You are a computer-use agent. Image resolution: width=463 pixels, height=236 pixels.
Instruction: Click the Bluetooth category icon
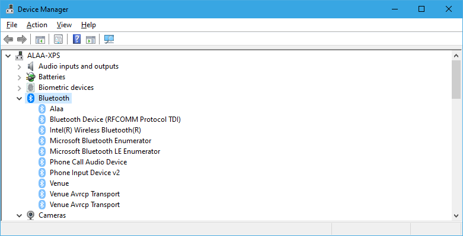(x=31, y=98)
